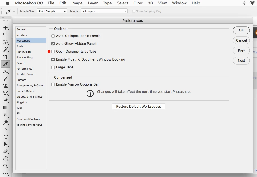Image resolution: width=257 pixels, height=177 pixels.
Task: Select the Hand tool
Action: click(5, 159)
